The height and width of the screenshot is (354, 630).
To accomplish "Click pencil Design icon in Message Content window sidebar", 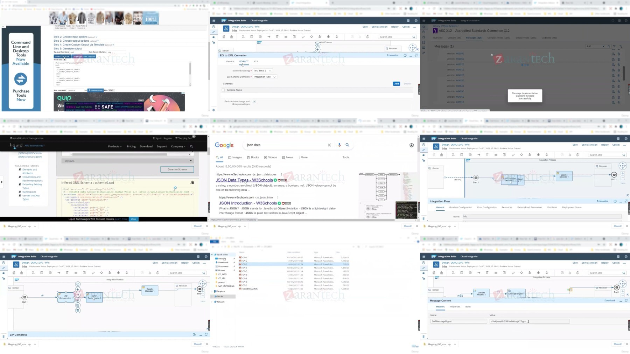I will pyautogui.click(x=423, y=268).
